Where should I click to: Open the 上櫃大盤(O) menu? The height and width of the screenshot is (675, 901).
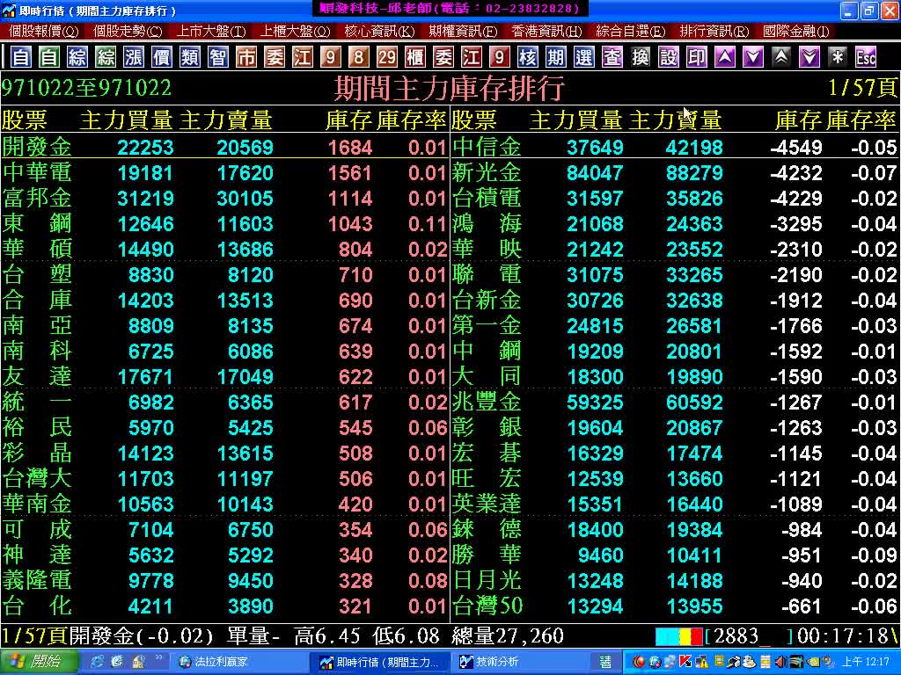click(295, 31)
